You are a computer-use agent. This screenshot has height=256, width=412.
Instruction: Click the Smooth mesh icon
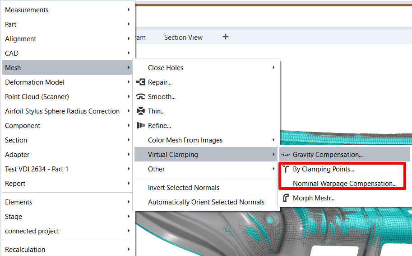click(x=140, y=97)
